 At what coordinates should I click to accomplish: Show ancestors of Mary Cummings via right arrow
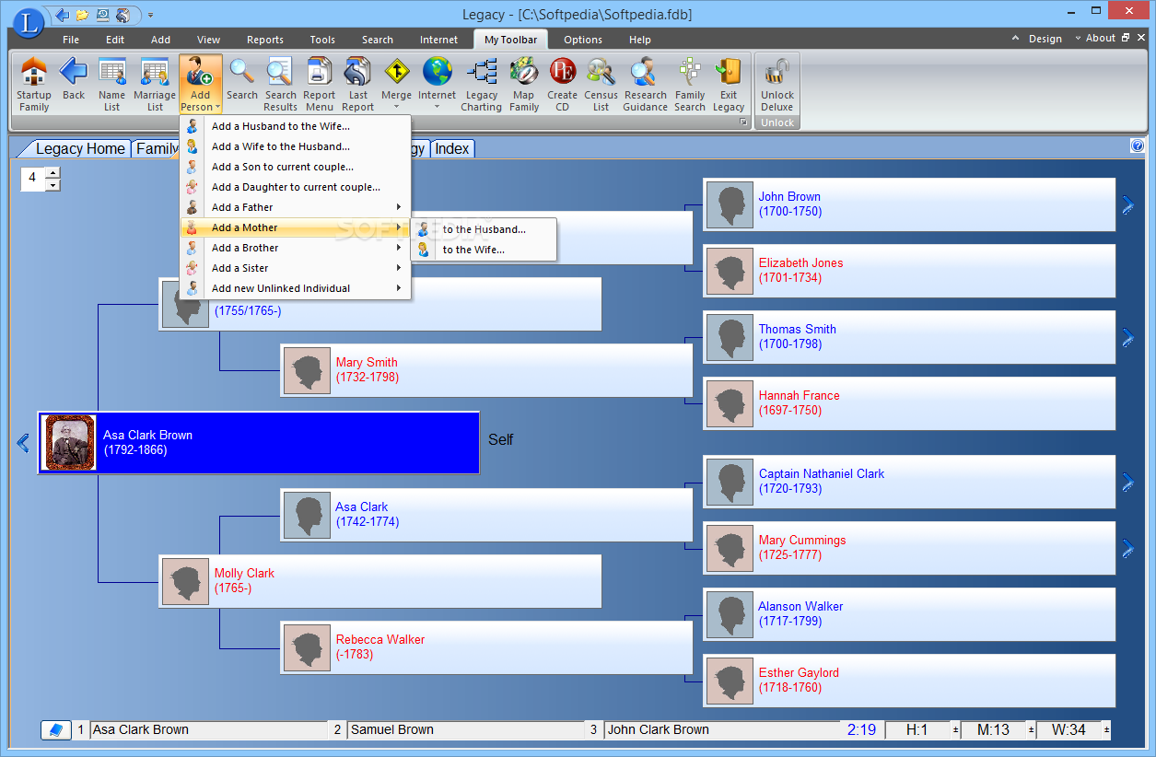pos(1127,549)
